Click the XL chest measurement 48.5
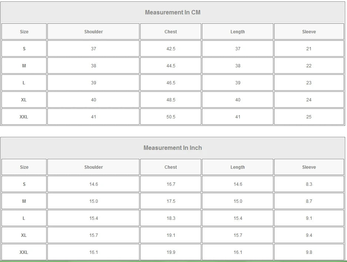 171,100
